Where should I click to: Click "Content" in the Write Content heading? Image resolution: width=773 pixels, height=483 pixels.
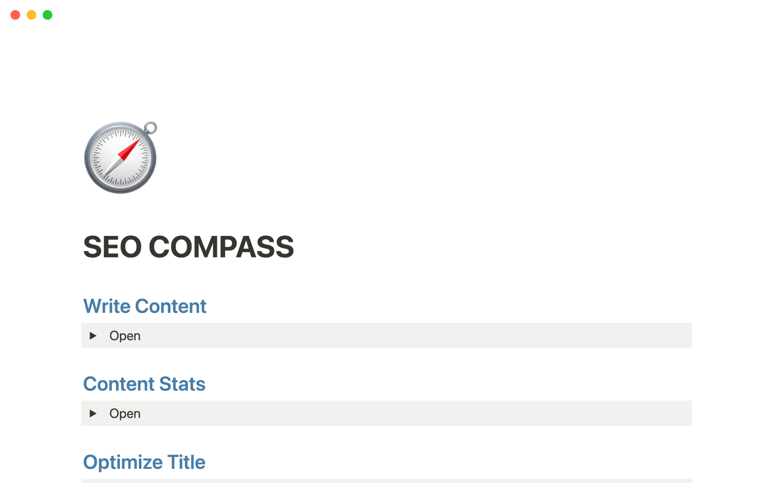coord(171,306)
